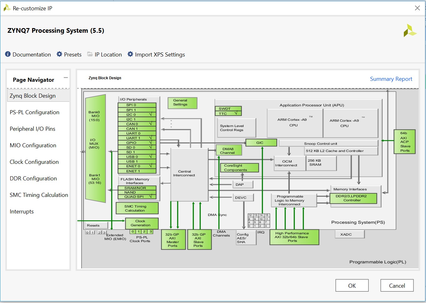Viewport: 426px width, 303px height.
Task: Click the SPI 1 peripheral block
Action: 137,110
